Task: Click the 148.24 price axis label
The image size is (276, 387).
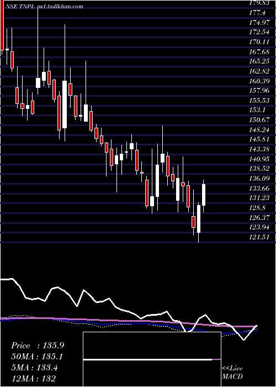Action: click(x=259, y=130)
